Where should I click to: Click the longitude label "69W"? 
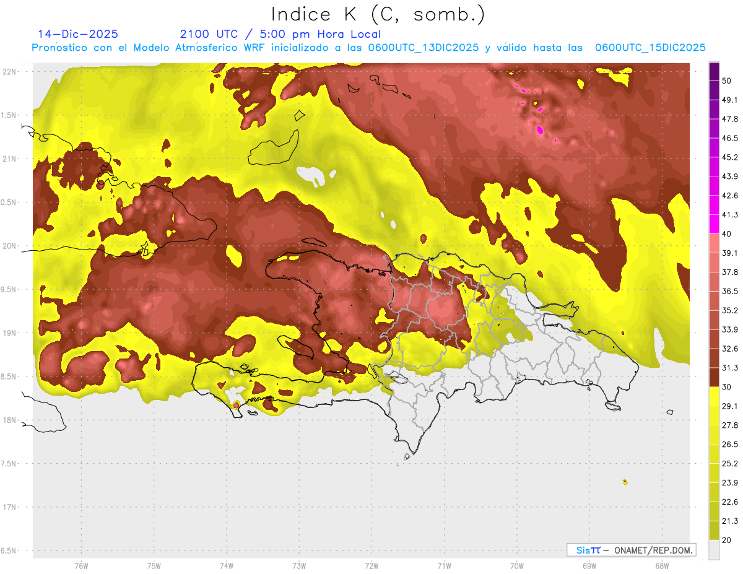tap(589, 565)
